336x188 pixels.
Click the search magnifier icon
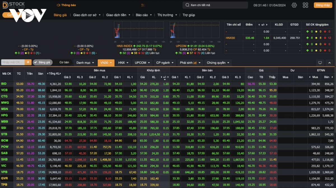click(x=187, y=5)
